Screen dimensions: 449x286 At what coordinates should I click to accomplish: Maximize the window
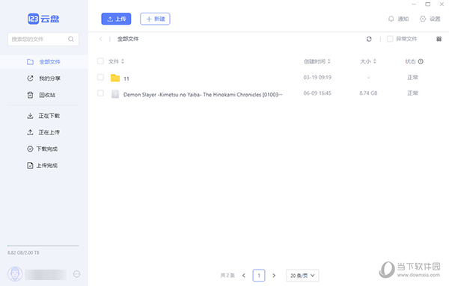428,4
